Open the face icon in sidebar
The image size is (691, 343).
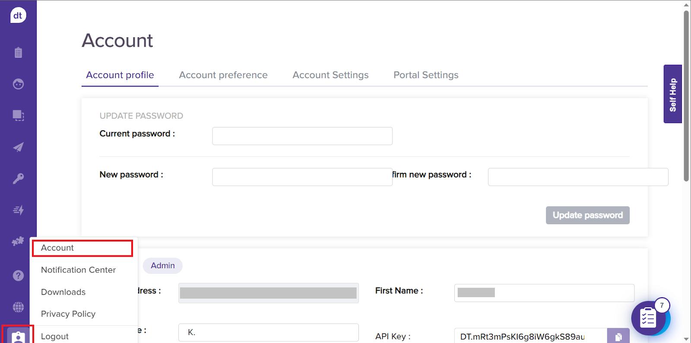coord(18,84)
